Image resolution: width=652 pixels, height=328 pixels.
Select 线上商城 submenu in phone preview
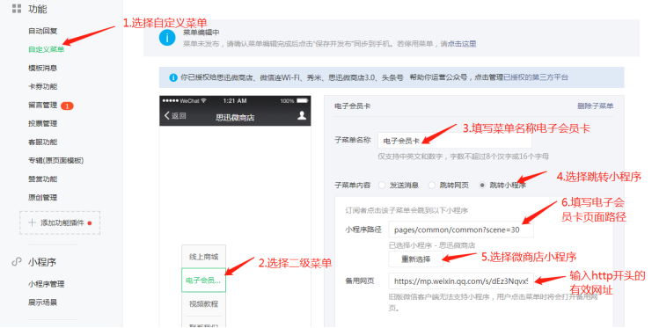click(203, 257)
